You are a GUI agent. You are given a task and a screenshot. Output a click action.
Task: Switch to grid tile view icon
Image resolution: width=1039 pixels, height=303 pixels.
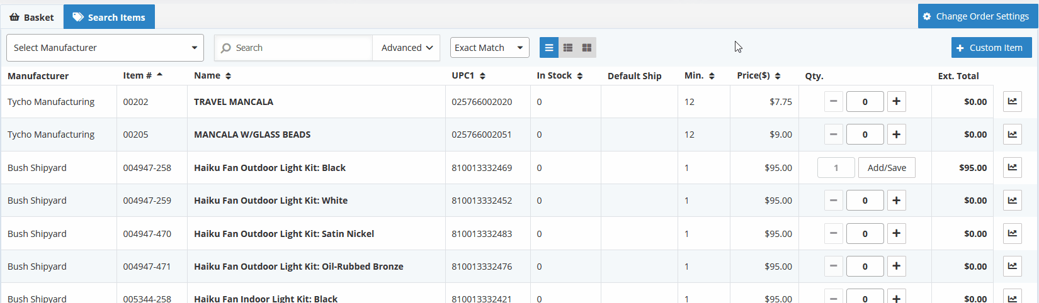click(x=587, y=48)
